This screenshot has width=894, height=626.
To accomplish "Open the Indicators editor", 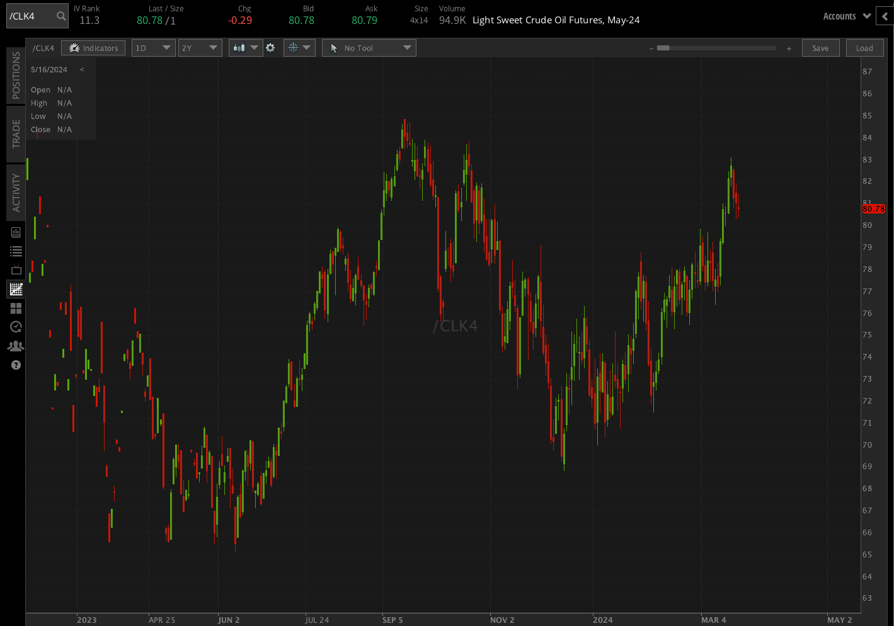I will [x=93, y=47].
